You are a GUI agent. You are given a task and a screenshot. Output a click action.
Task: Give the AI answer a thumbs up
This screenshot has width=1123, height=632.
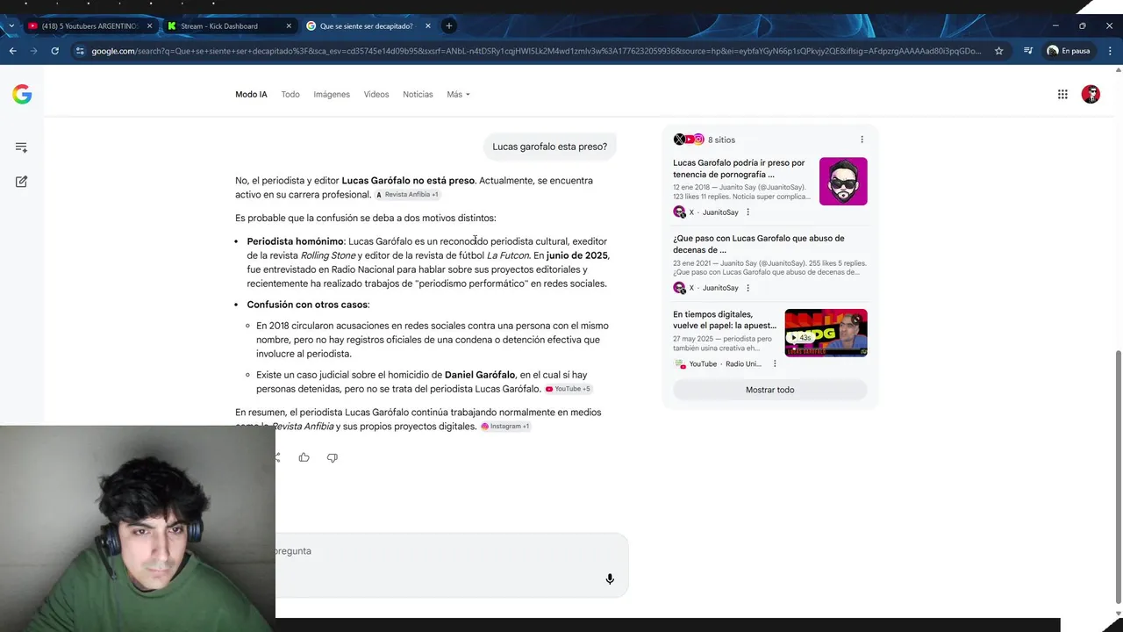coord(304,457)
